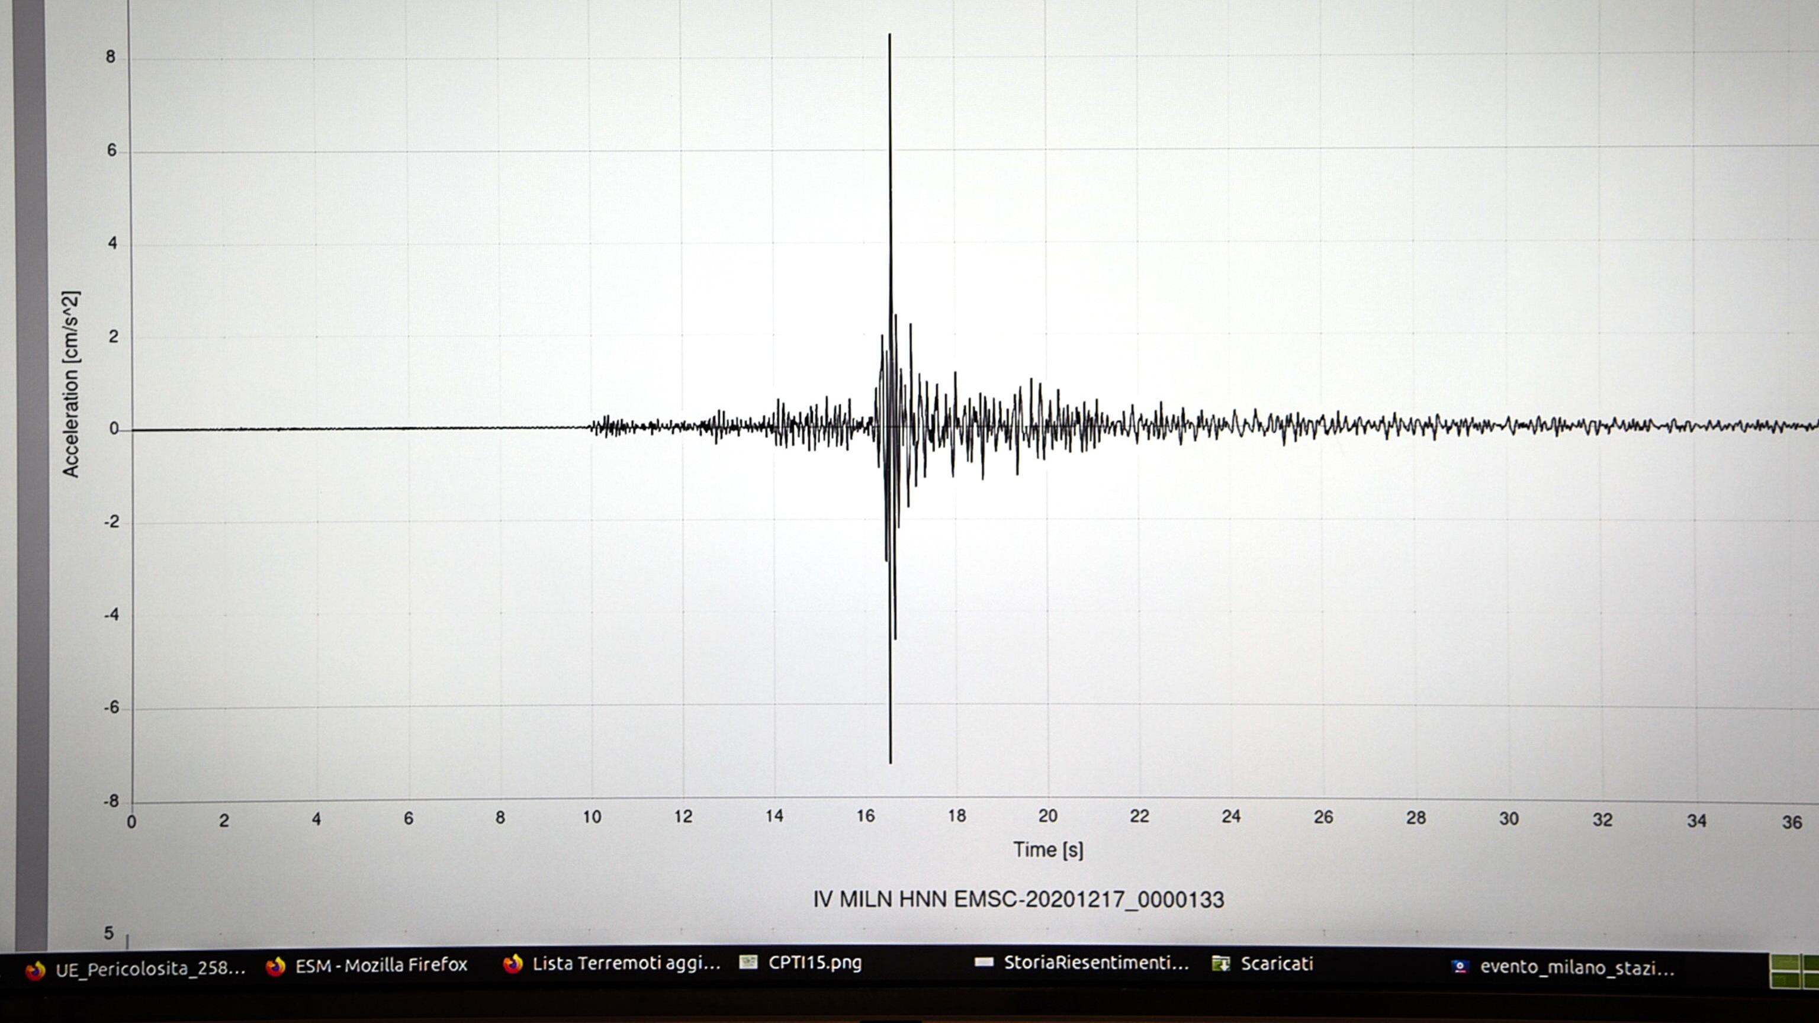
Task: Click the -8 tick on the acceleration axis
Action: tap(111, 802)
